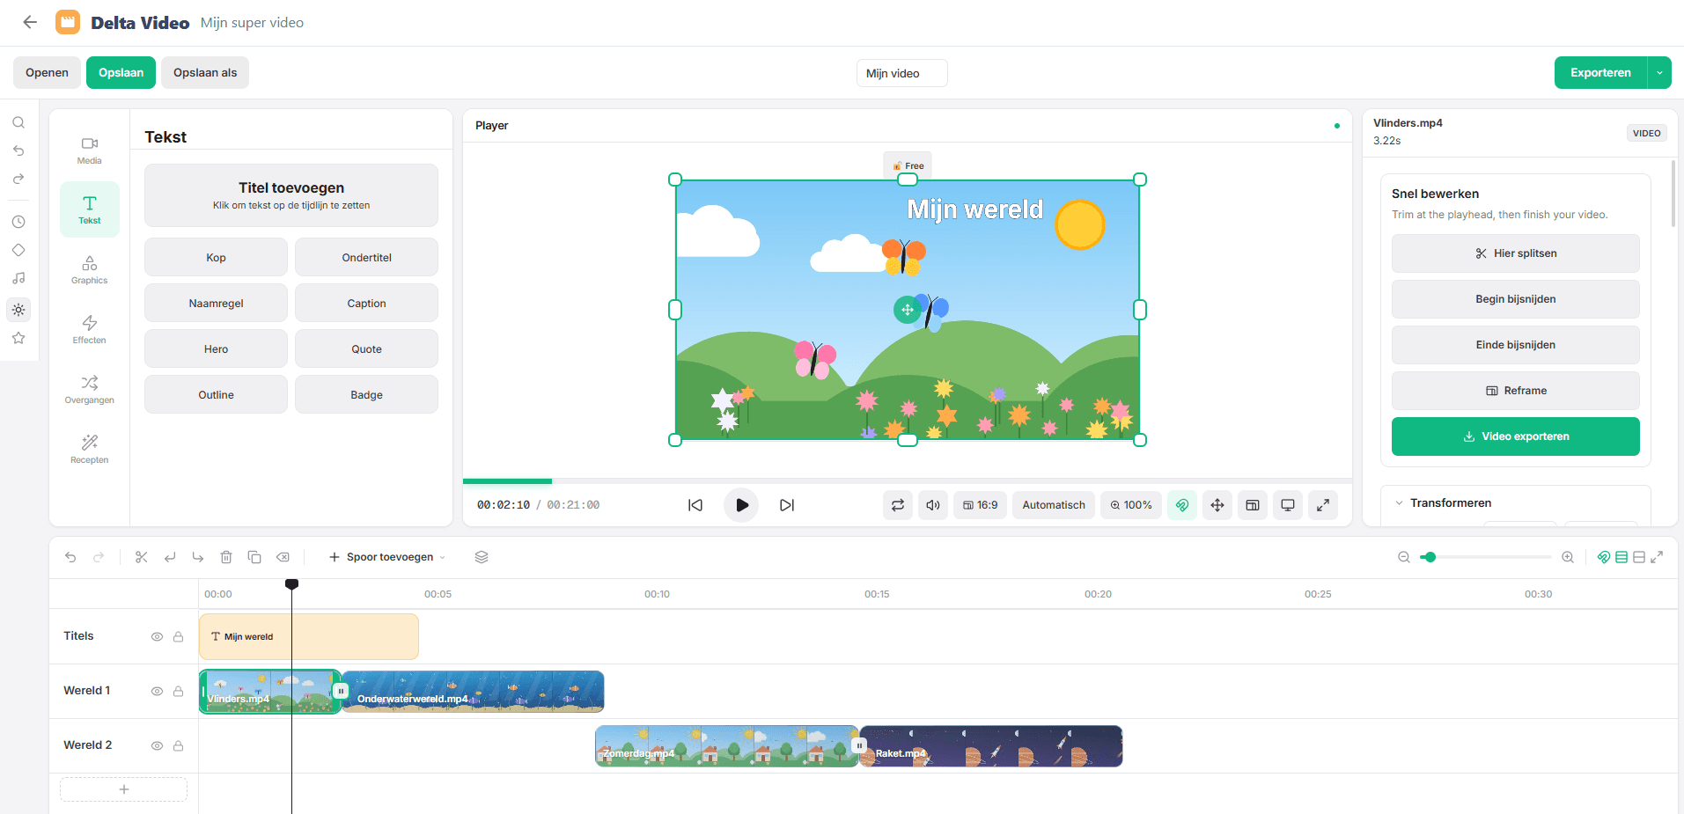This screenshot has height=814, width=1684.
Task: Toggle loop playback in the player
Action: tap(898, 505)
